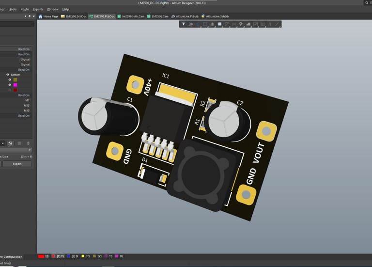Expand the wide combo box above Export

click(x=30, y=150)
